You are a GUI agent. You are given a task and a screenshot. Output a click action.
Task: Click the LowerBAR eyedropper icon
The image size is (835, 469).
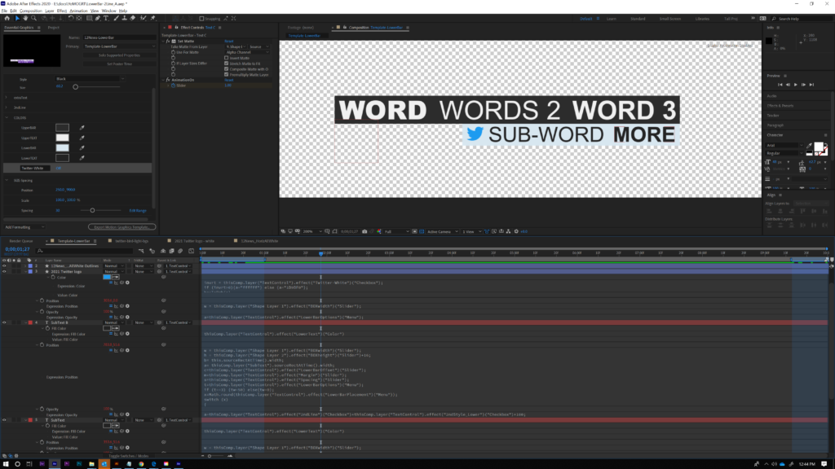82,148
